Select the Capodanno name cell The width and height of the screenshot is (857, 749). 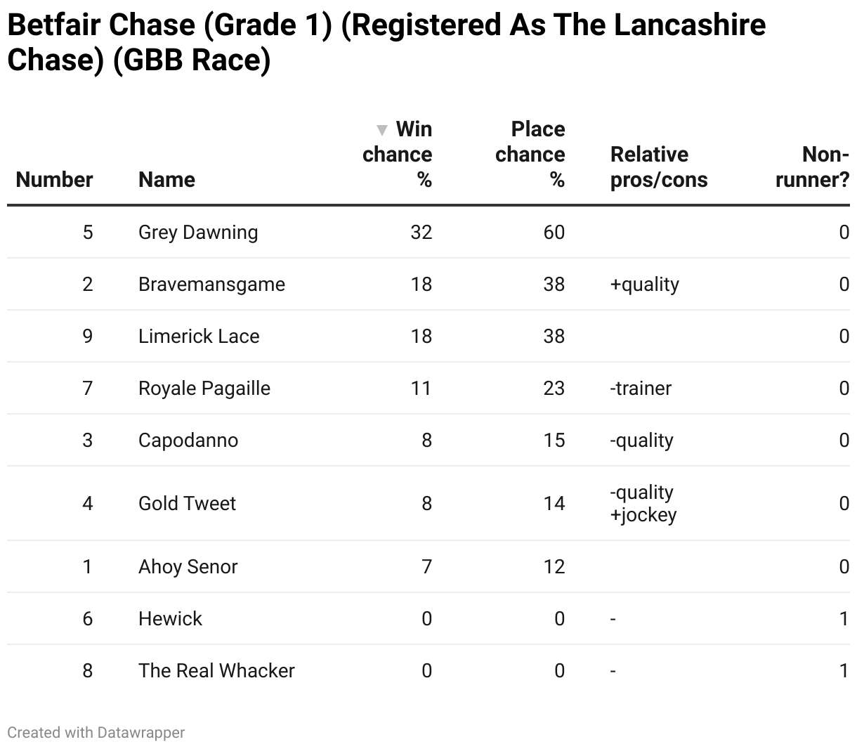pyautogui.click(x=188, y=441)
